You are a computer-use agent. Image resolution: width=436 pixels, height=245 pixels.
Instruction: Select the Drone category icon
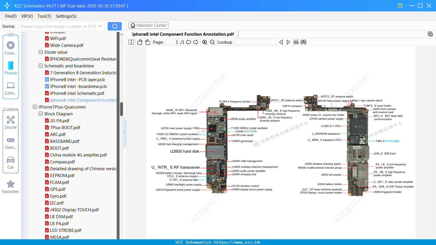pos(11,122)
